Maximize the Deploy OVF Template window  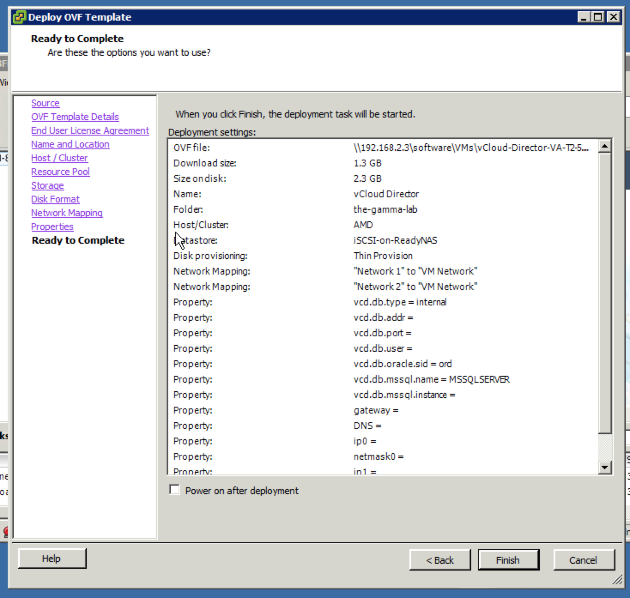pyautogui.click(x=598, y=17)
